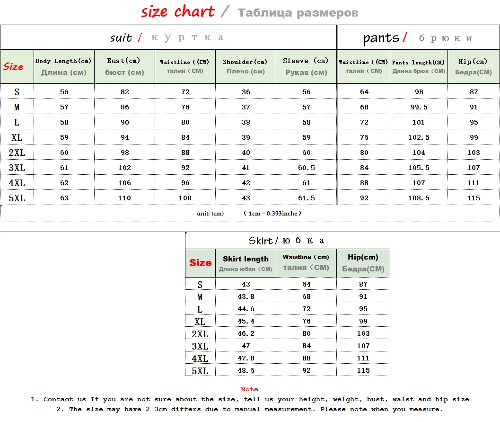
Task: Select the 'pants / брюки' section header
Action: (419, 37)
